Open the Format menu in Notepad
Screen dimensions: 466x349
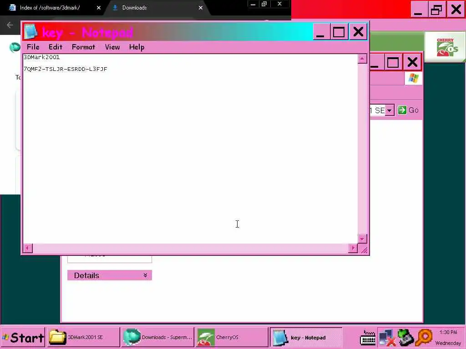84,47
